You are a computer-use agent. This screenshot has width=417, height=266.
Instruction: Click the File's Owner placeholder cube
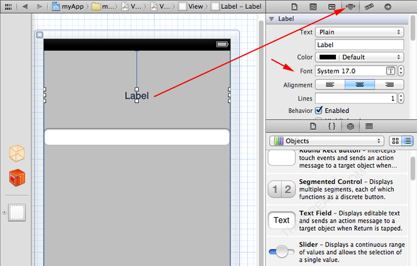[17, 154]
